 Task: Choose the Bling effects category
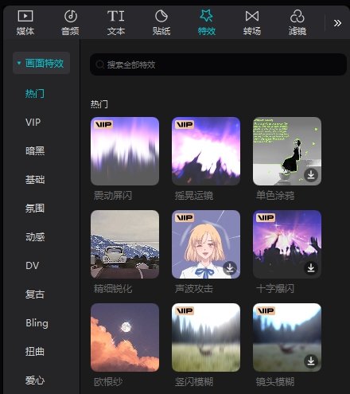click(37, 323)
